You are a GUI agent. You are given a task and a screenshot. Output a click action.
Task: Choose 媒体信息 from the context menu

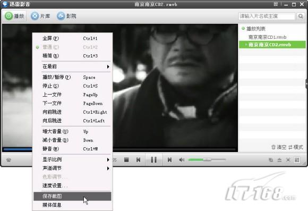(72, 205)
